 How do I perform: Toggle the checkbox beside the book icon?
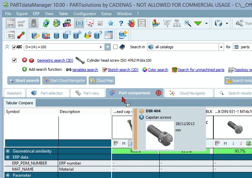click(115, 47)
